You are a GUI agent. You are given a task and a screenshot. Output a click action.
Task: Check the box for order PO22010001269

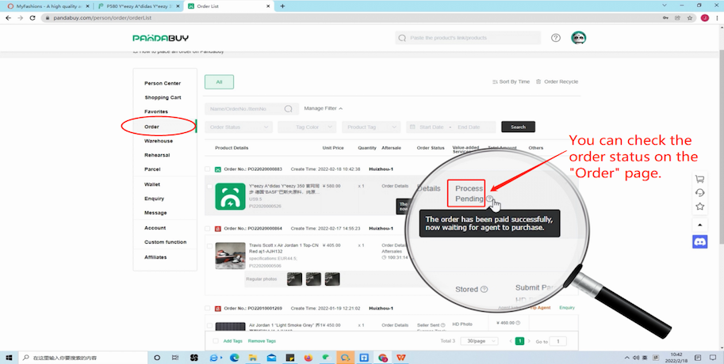[x=208, y=309]
